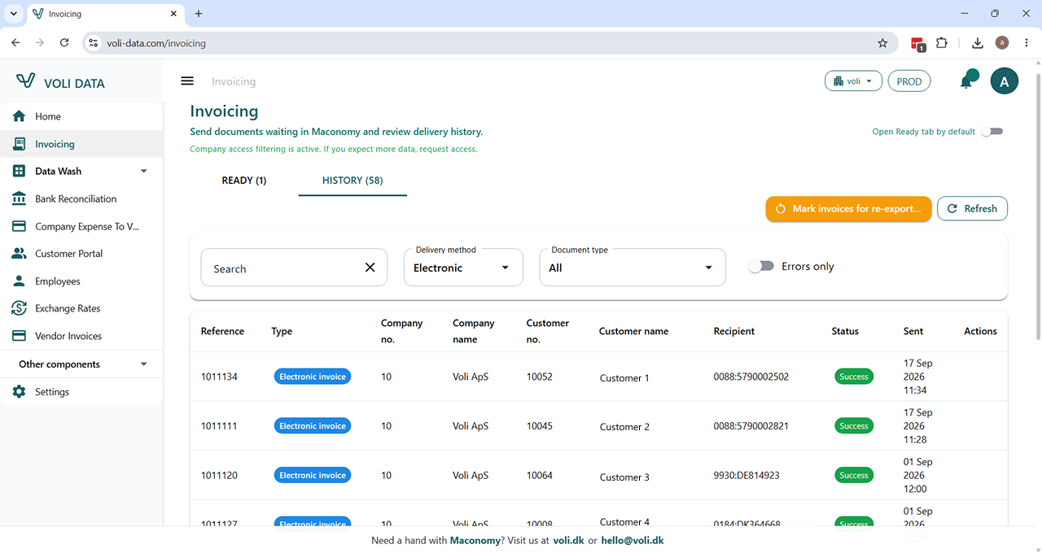The height and width of the screenshot is (553, 1042).
Task: Open the browser downloads icon
Action: point(978,43)
